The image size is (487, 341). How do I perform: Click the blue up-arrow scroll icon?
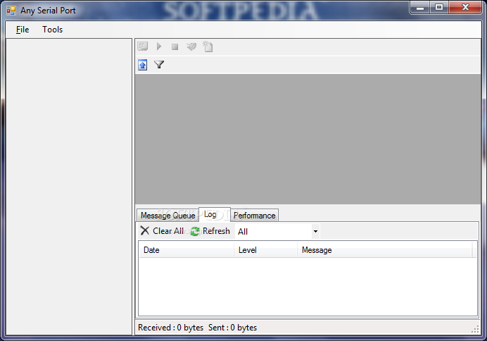coord(143,65)
